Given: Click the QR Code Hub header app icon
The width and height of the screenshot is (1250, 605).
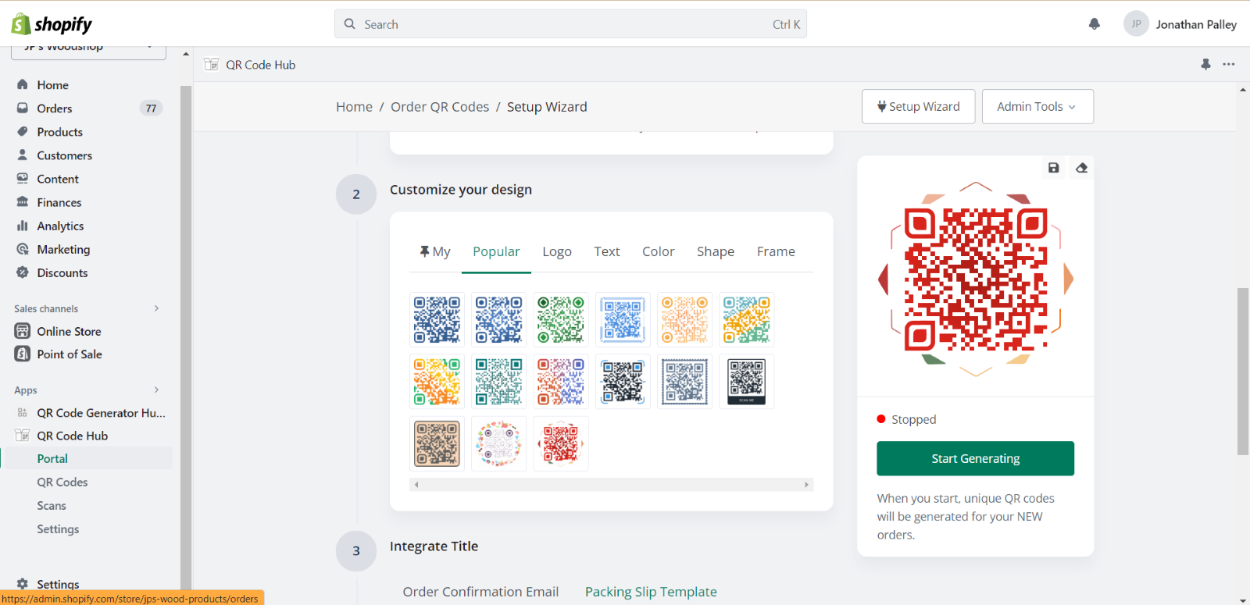Looking at the screenshot, I should click(211, 65).
